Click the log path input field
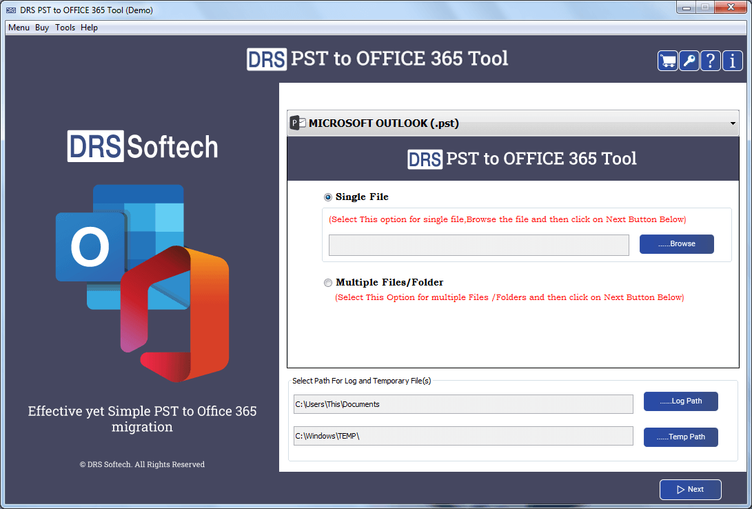Viewport: 752px width, 509px height. point(463,404)
